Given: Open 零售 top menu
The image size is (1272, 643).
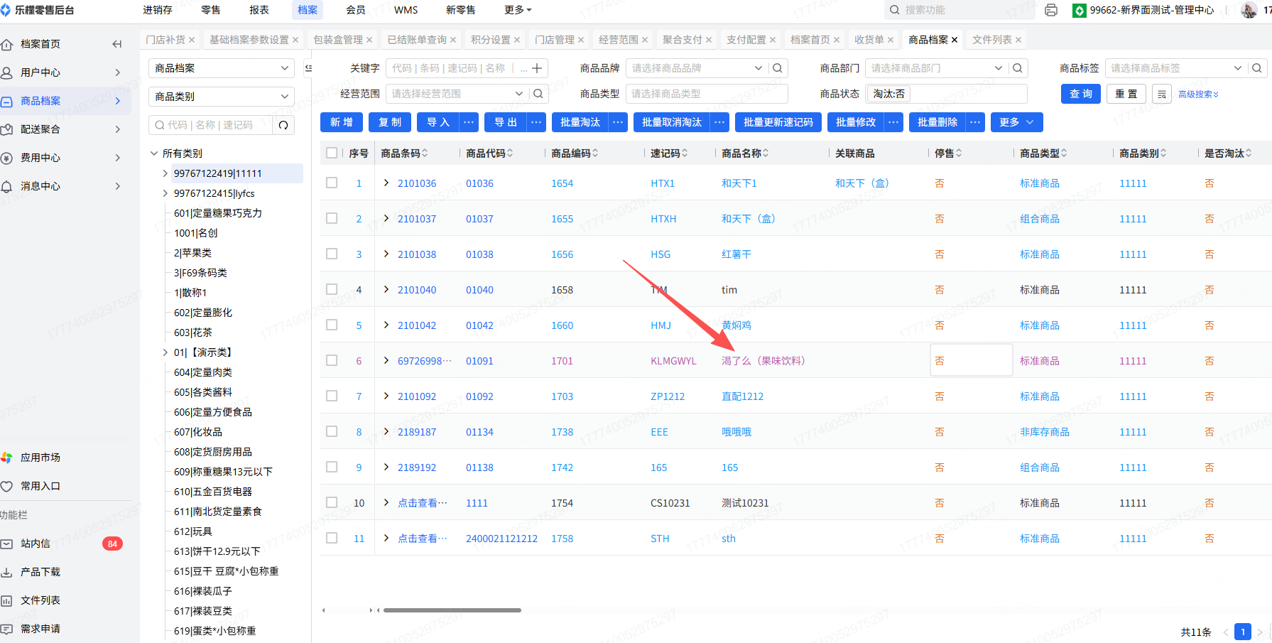Looking at the screenshot, I should click(x=211, y=10).
